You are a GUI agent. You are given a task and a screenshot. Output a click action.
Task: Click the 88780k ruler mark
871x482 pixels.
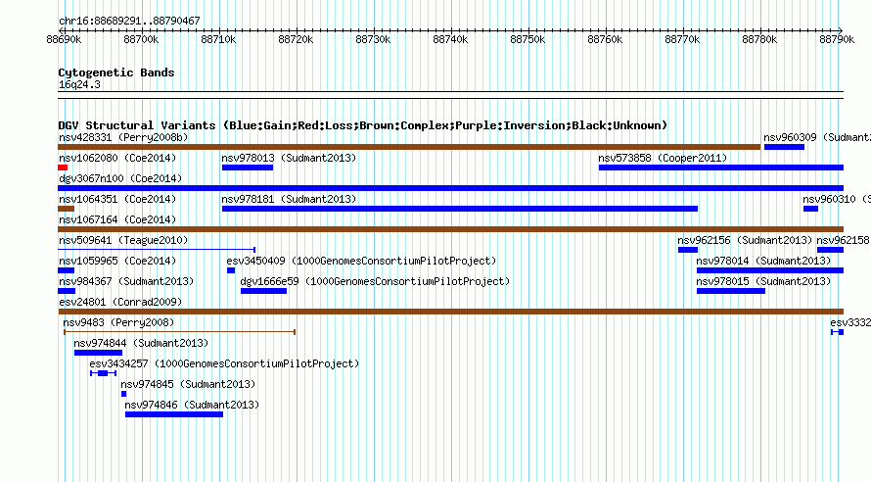point(759,39)
